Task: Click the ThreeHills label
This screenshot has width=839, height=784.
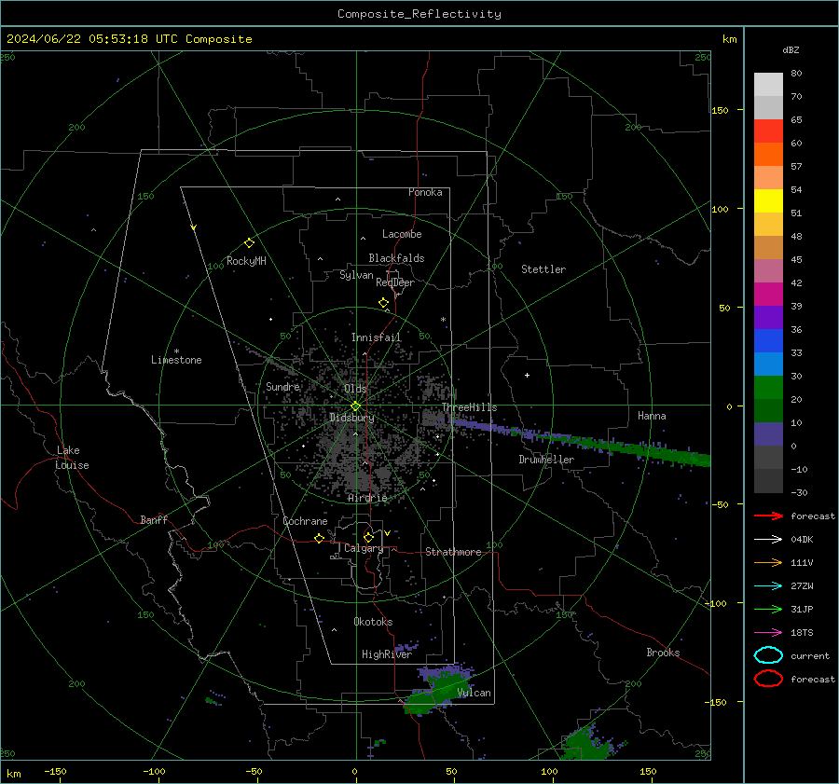Action: click(x=469, y=407)
